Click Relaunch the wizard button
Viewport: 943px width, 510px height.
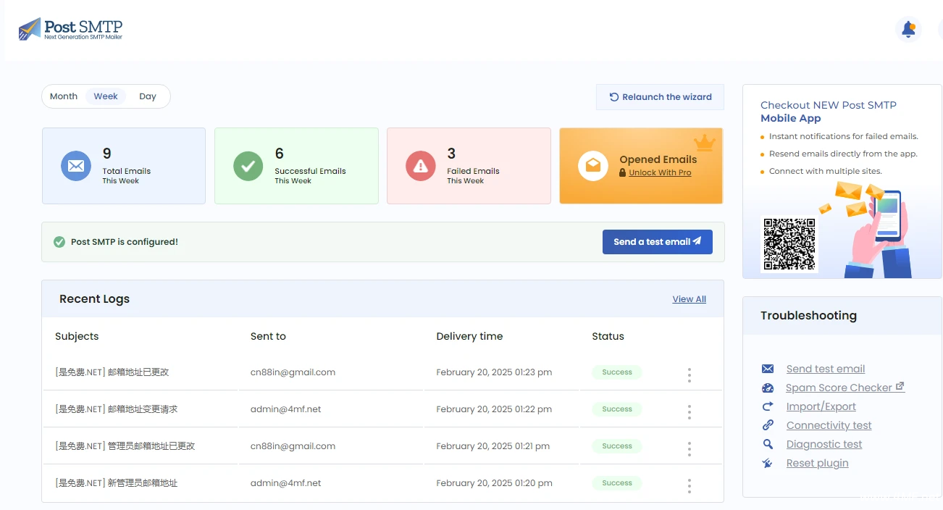coord(660,97)
